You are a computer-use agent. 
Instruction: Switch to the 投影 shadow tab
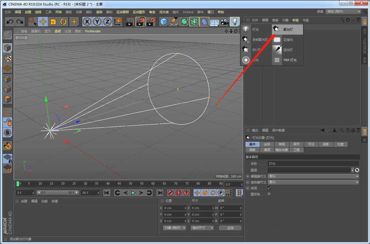coord(326,144)
